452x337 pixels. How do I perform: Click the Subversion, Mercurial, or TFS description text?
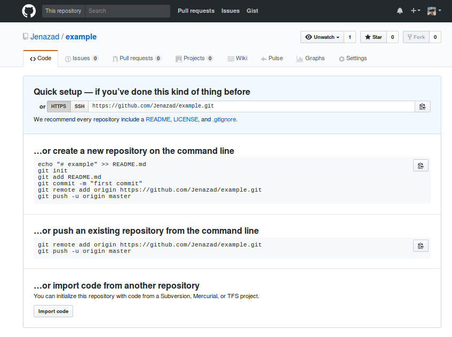coord(146,296)
